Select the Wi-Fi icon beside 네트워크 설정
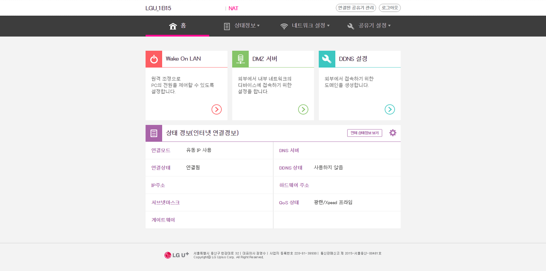This screenshot has width=546, height=271. pyautogui.click(x=284, y=26)
